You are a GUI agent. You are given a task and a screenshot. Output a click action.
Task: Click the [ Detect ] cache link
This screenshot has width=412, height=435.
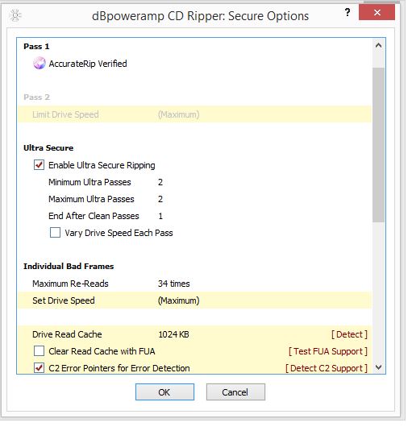(349, 334)
